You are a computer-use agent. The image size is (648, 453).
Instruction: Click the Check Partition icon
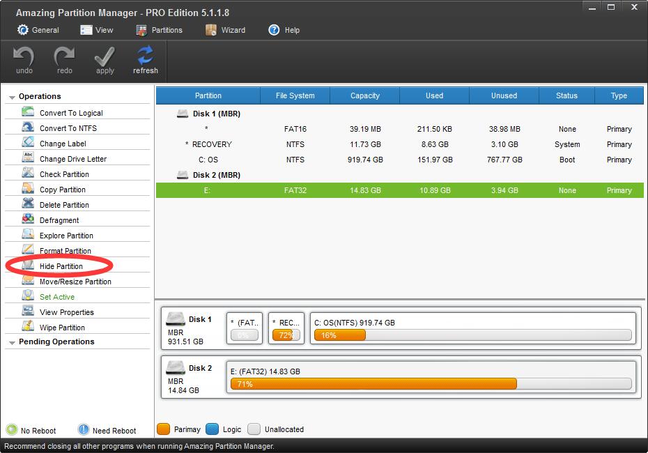click(x=28, y=173)
